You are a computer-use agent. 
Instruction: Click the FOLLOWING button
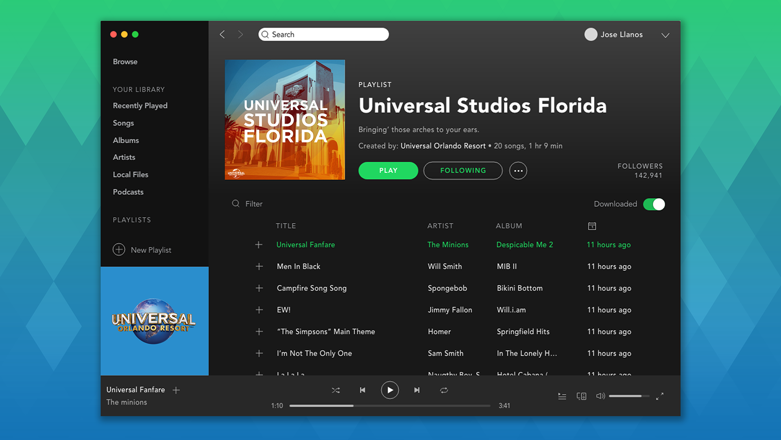click(x=463, y=170)
